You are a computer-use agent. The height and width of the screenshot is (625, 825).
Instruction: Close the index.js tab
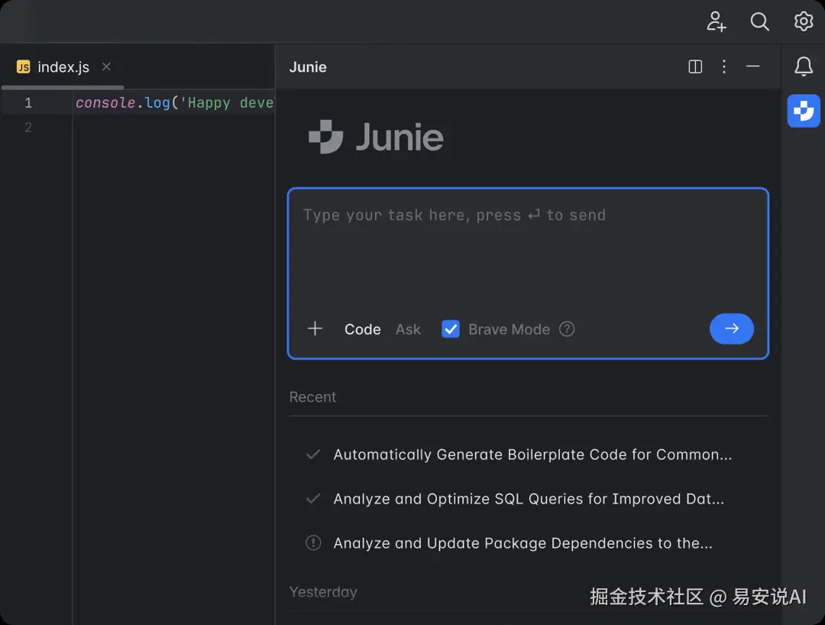106,66
